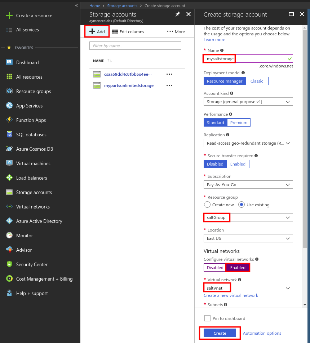The height and width of the screenshot is (343, 310).
Task: Open the Account kind dropdown
Action: coord(248,101)
